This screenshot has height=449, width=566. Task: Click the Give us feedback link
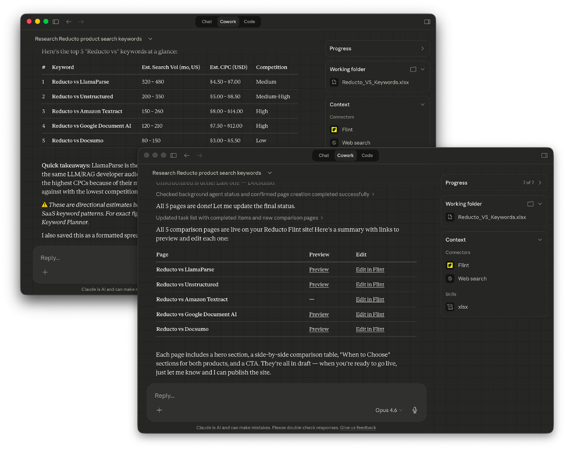click(358, 427)
